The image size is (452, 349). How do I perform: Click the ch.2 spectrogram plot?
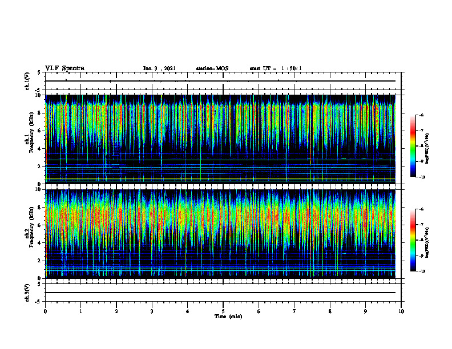(220, 234)
